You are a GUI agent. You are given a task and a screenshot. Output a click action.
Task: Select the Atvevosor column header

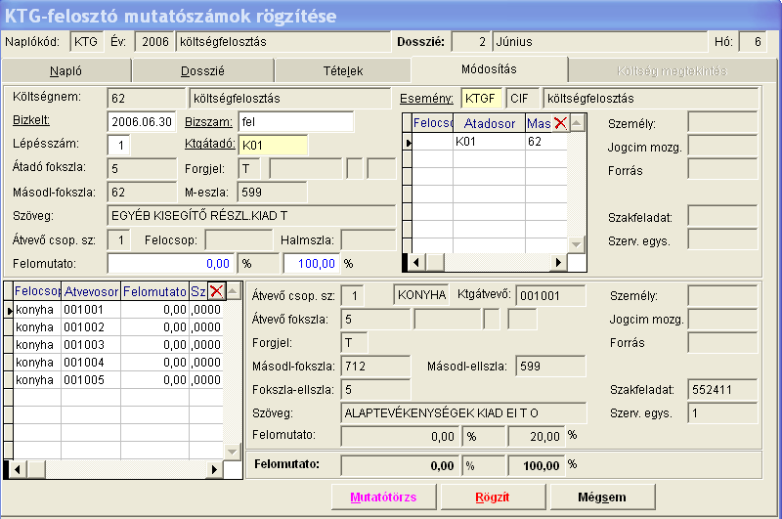coord(91,291)
